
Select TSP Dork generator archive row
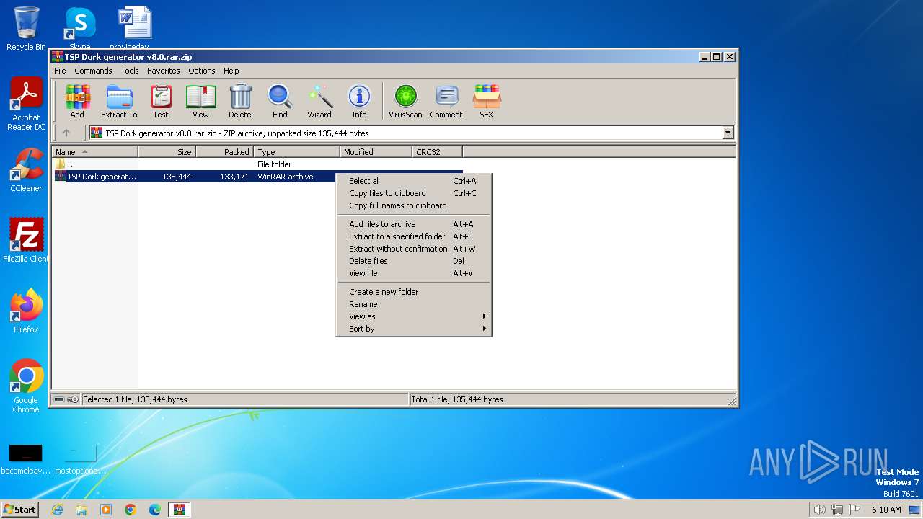[x=257, y=177]
